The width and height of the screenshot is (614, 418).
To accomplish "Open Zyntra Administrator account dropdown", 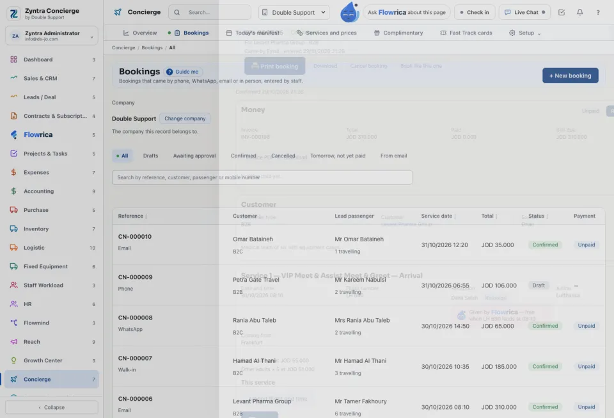I will pyautogui.click(x=52, y=36).
